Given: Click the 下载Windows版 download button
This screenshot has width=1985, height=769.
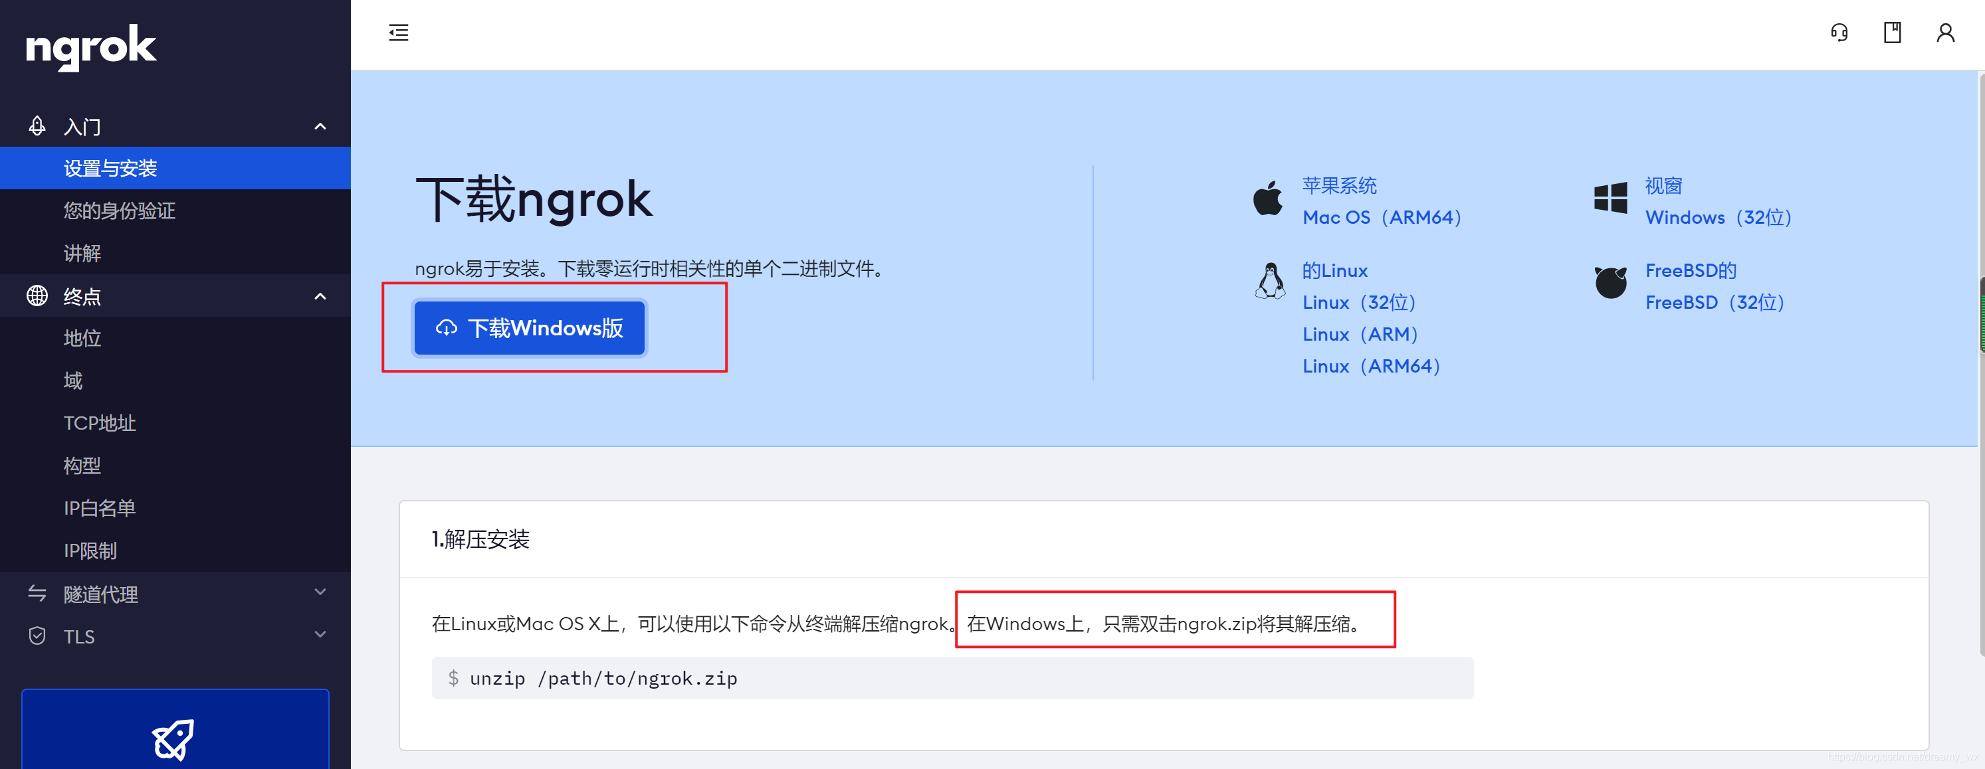Looking at the screenshot, I should (528, 328).
